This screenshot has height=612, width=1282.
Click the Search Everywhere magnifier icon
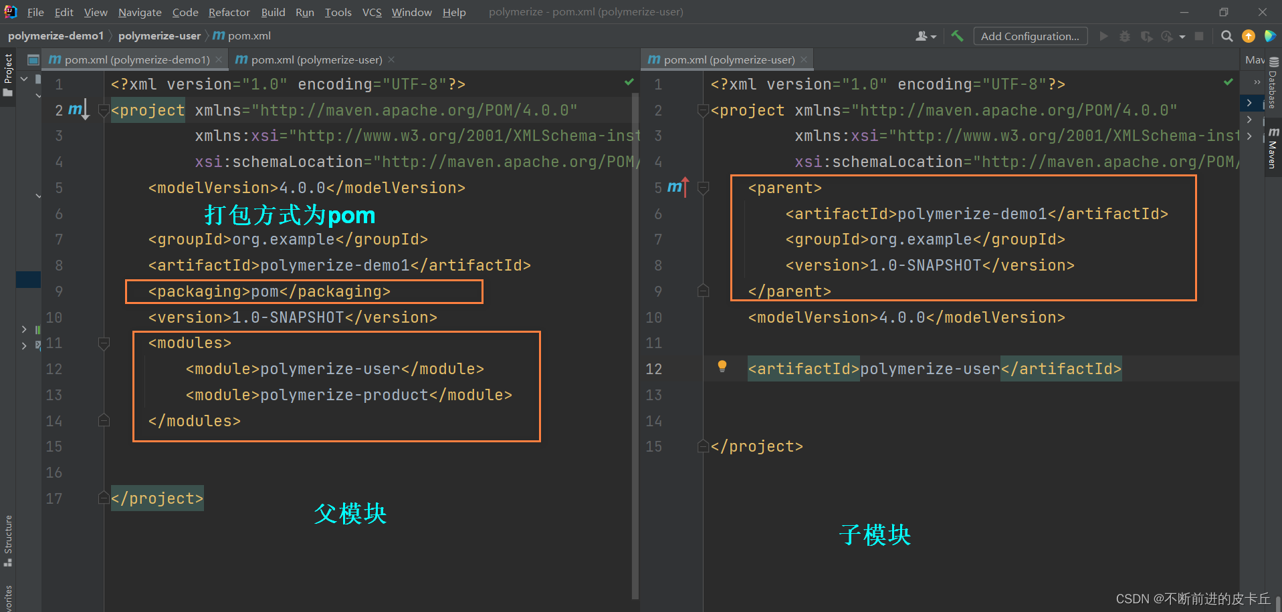pyautogui.click(x=1226, y=36)
